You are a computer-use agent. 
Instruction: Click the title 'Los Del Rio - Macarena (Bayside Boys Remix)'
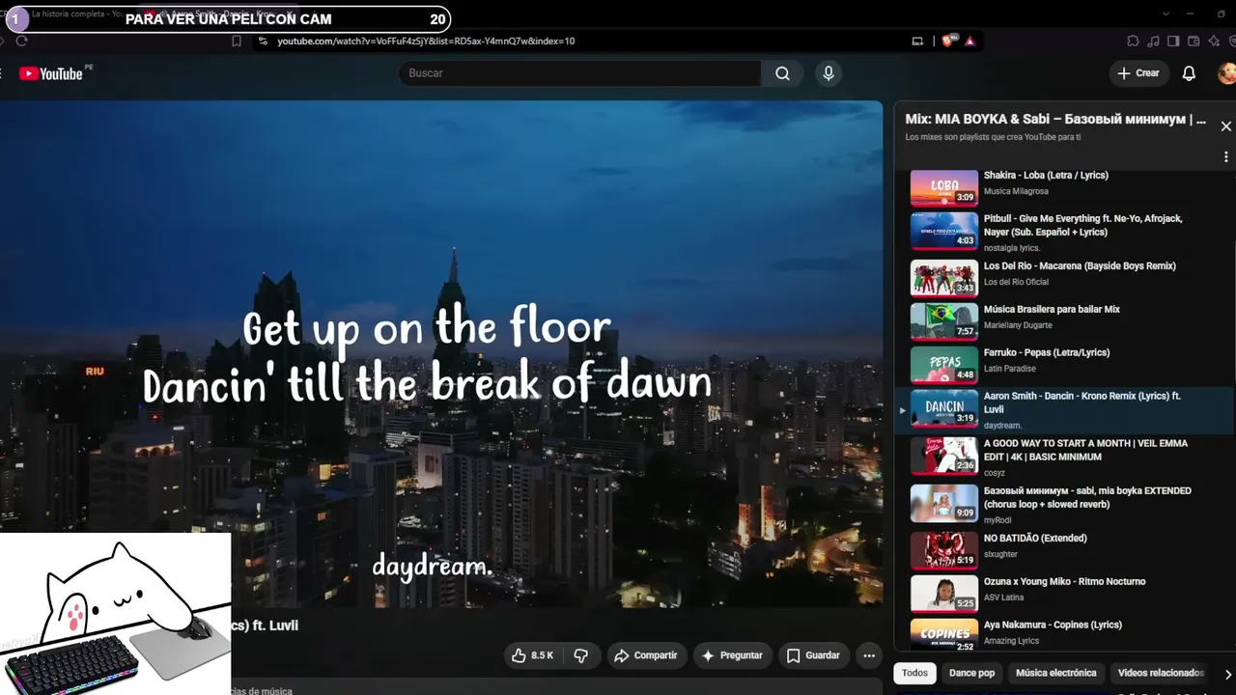pyautogui.click(x=1080, y=266)
